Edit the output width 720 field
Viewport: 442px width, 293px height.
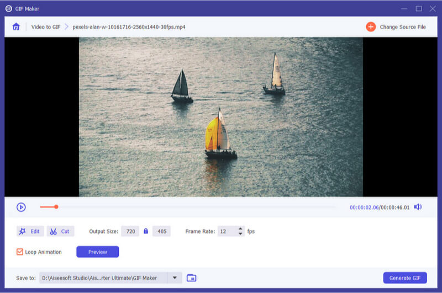tap(130, 231)
